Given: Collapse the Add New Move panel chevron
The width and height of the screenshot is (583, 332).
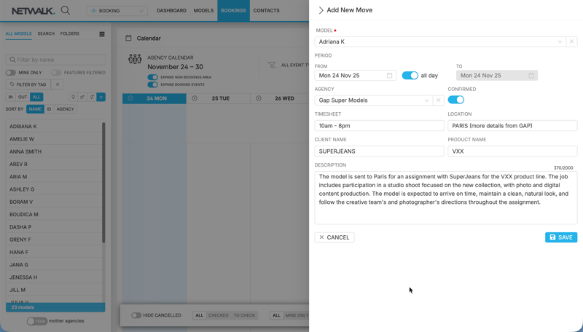Looking at the screenshot, I should [x=321, y=10].
